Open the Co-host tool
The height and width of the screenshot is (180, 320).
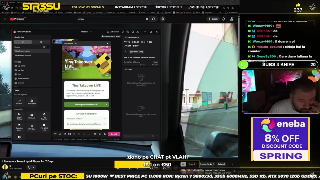pos(19,102)
